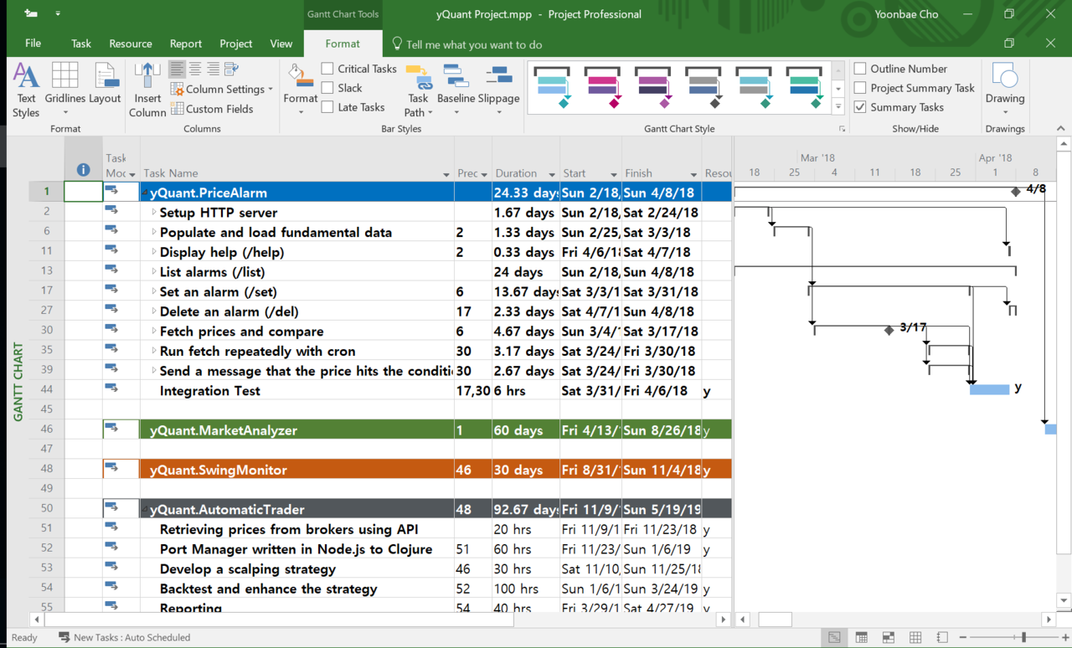Screen dimensions: 1072x648
Task: Switch to Gantt Chart view in status bar
Action: (834, 638)
